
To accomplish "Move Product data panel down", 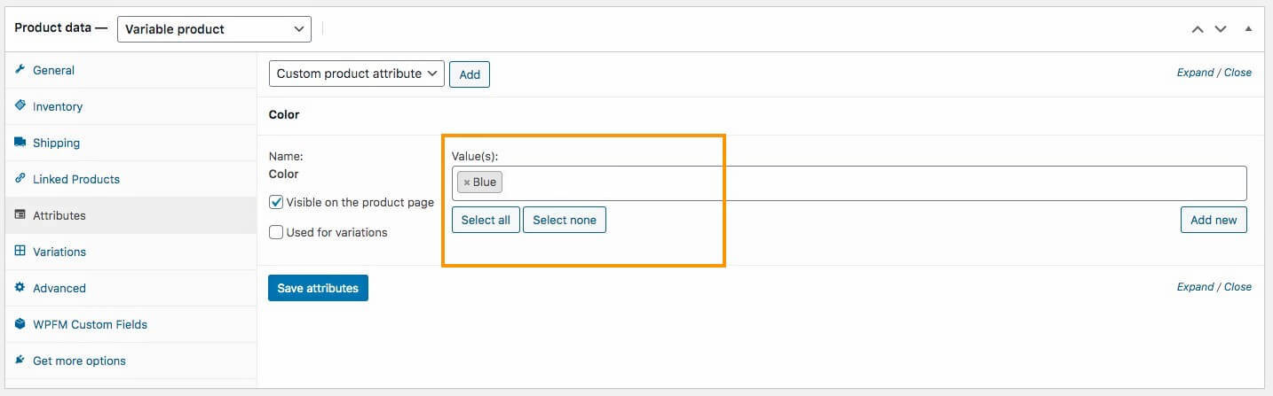I will 1221,29.
